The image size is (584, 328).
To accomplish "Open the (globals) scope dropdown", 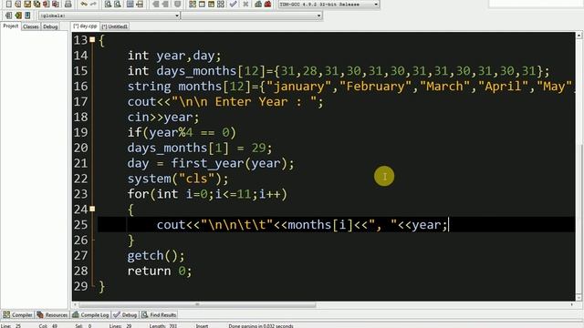I will coord(109,15).
